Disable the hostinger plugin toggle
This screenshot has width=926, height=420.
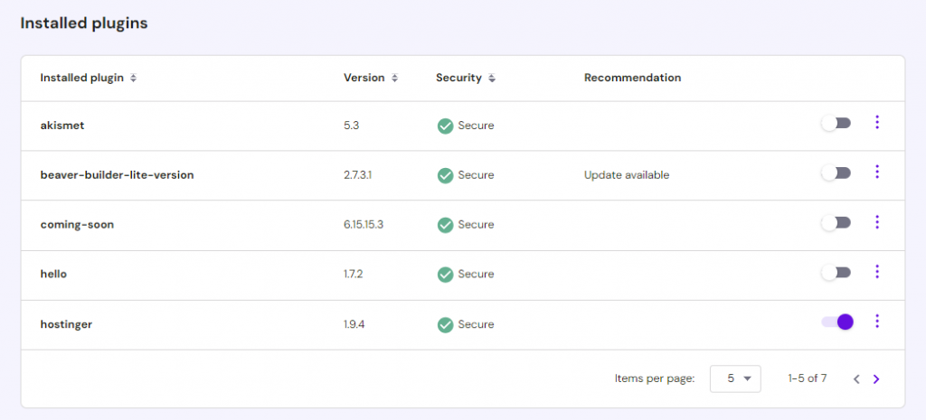[x=836, y=322]
